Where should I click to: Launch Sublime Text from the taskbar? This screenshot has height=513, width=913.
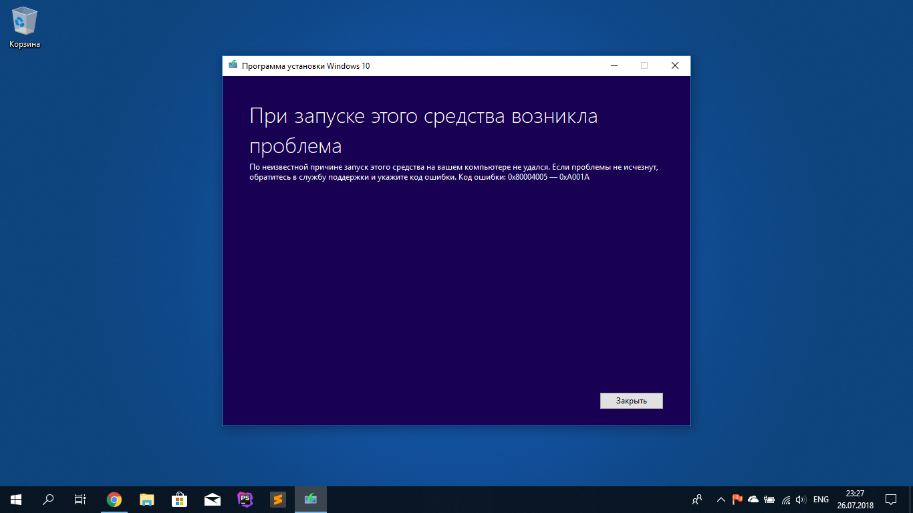pos(278,499)
